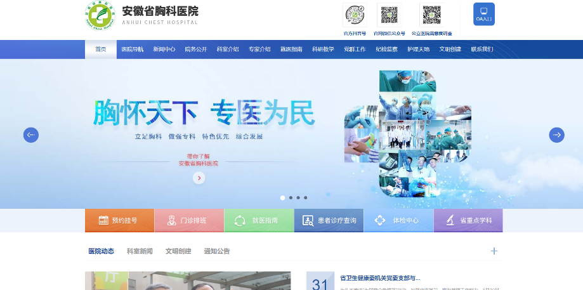Viewport: 583px width, 290px height.
Task: Select the second carousel dot
Action: [291, 198]
